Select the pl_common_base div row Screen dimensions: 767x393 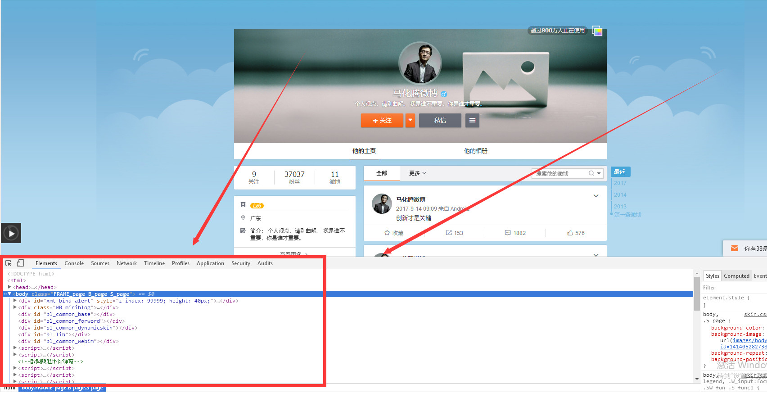point(67,314)
